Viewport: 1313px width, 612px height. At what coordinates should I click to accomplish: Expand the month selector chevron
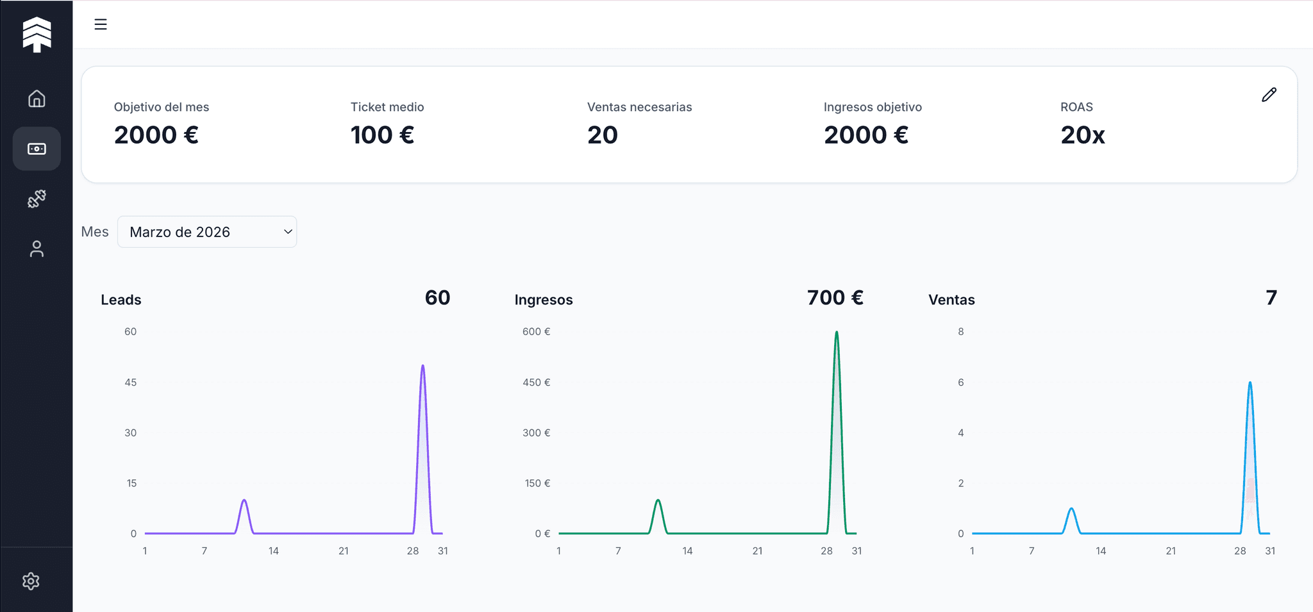tap(287, 231)
